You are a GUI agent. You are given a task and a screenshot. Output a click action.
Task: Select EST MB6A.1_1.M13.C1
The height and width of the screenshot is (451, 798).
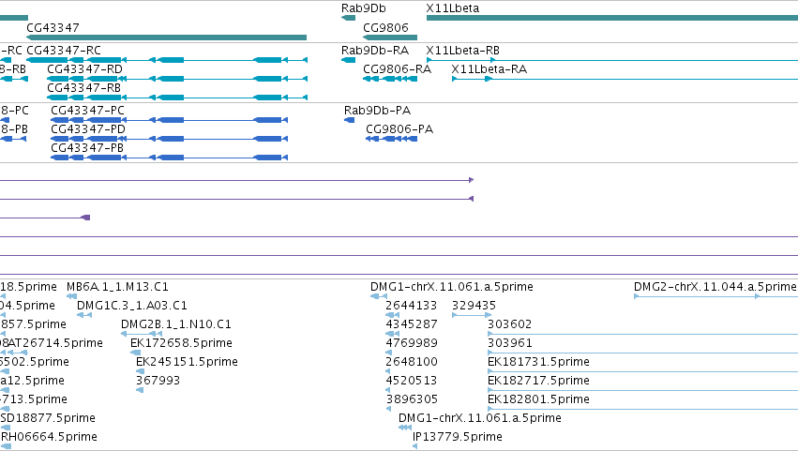pyautogui.click(x=117, y=287)
